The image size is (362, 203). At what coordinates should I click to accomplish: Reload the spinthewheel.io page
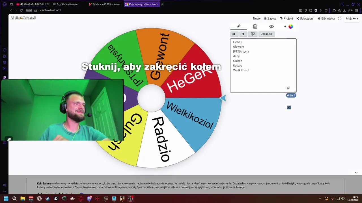(21, 10)
